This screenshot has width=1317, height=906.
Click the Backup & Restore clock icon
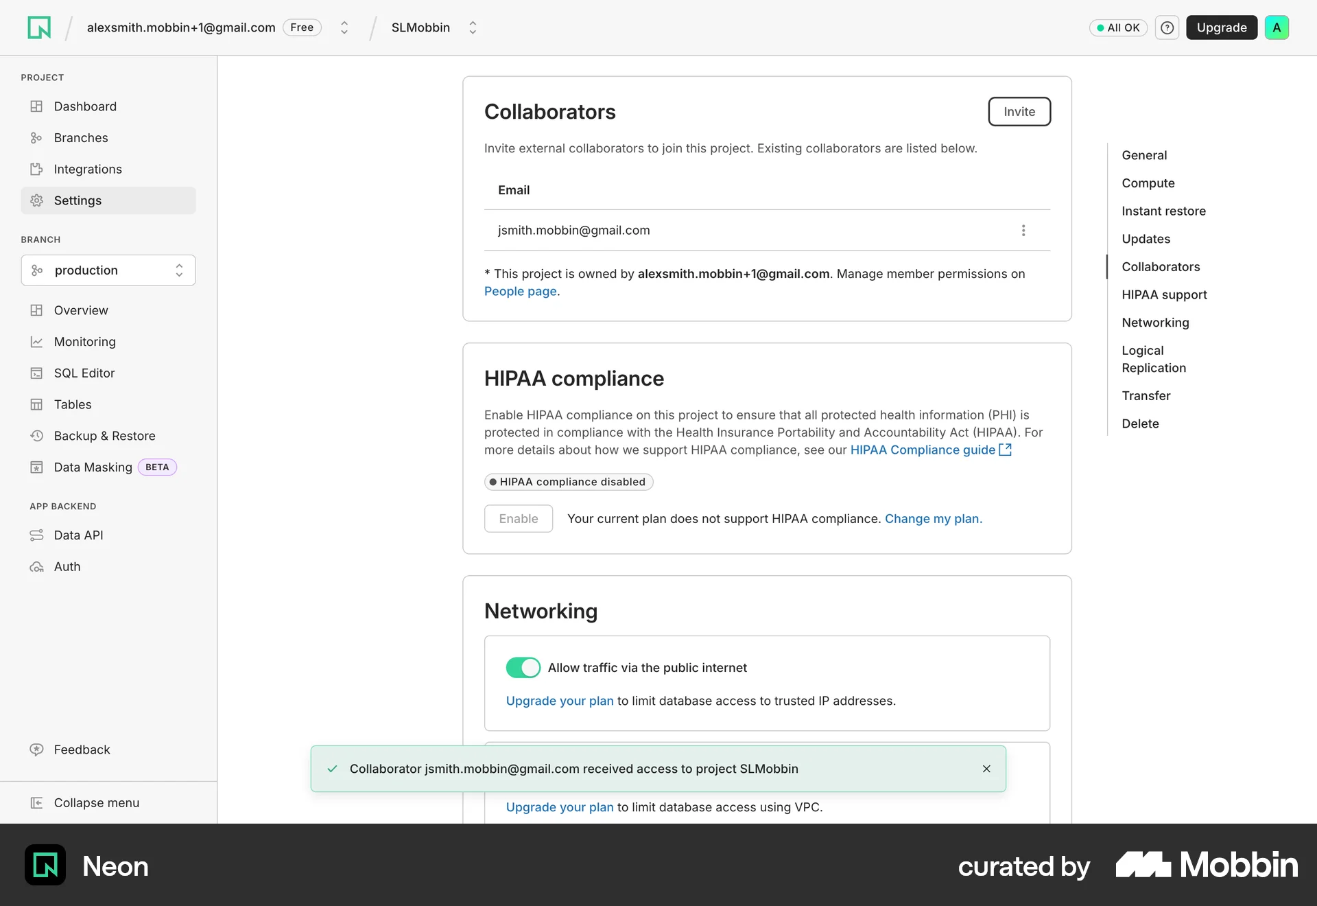coord(36,436)
